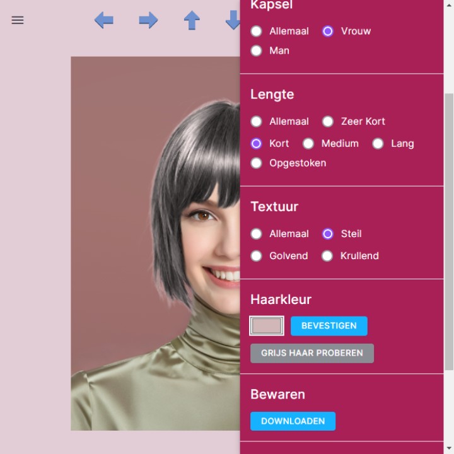The image size is (454, 454).
Task: Select Opgestoken hairstyle length
Action: [257, 163]
